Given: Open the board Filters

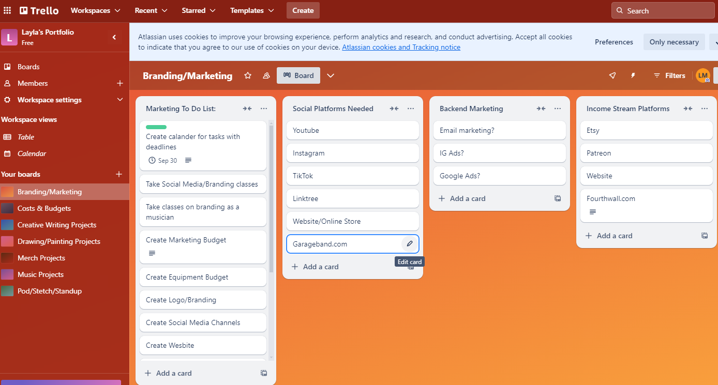Looking at the screenshot, I should [669, 75].
